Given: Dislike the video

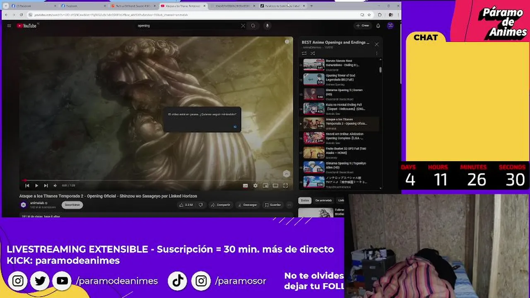Looking at the screenshot, I should coord(201,205).
